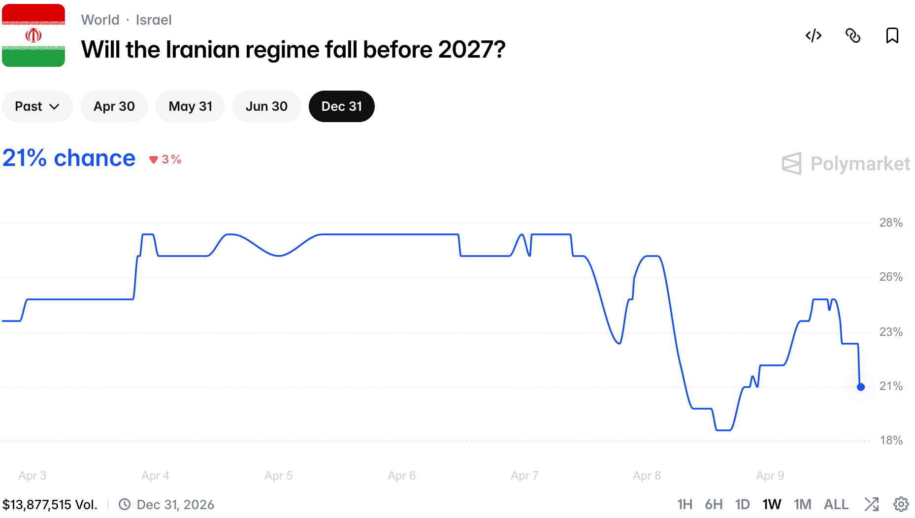
Task: Switch chart range to 1H
Action: [684, 504]
